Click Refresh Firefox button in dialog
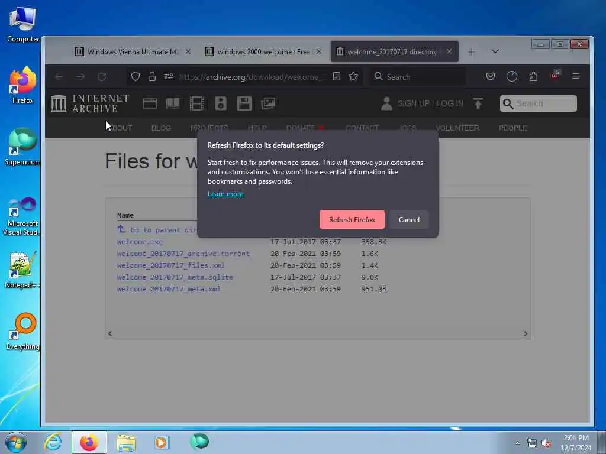Screen dimensions: 606x454 352,219
